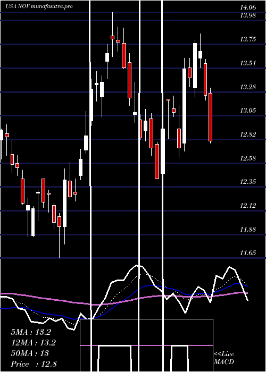Click the 13.51 price axis value
Screen dimensions: 266x372
coord(248,63)
